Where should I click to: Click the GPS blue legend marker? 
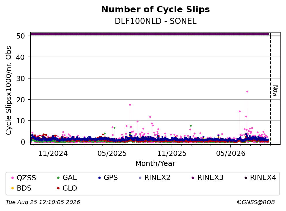click(x=99, y=178)
